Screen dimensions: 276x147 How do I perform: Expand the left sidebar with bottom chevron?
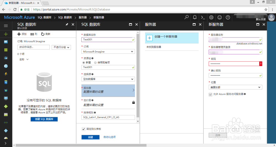pos(6,143)
